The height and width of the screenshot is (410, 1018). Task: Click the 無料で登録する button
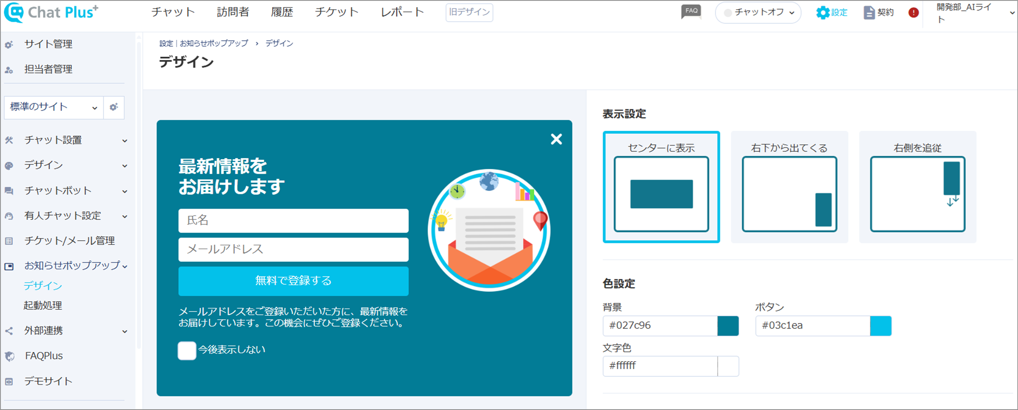293,281
